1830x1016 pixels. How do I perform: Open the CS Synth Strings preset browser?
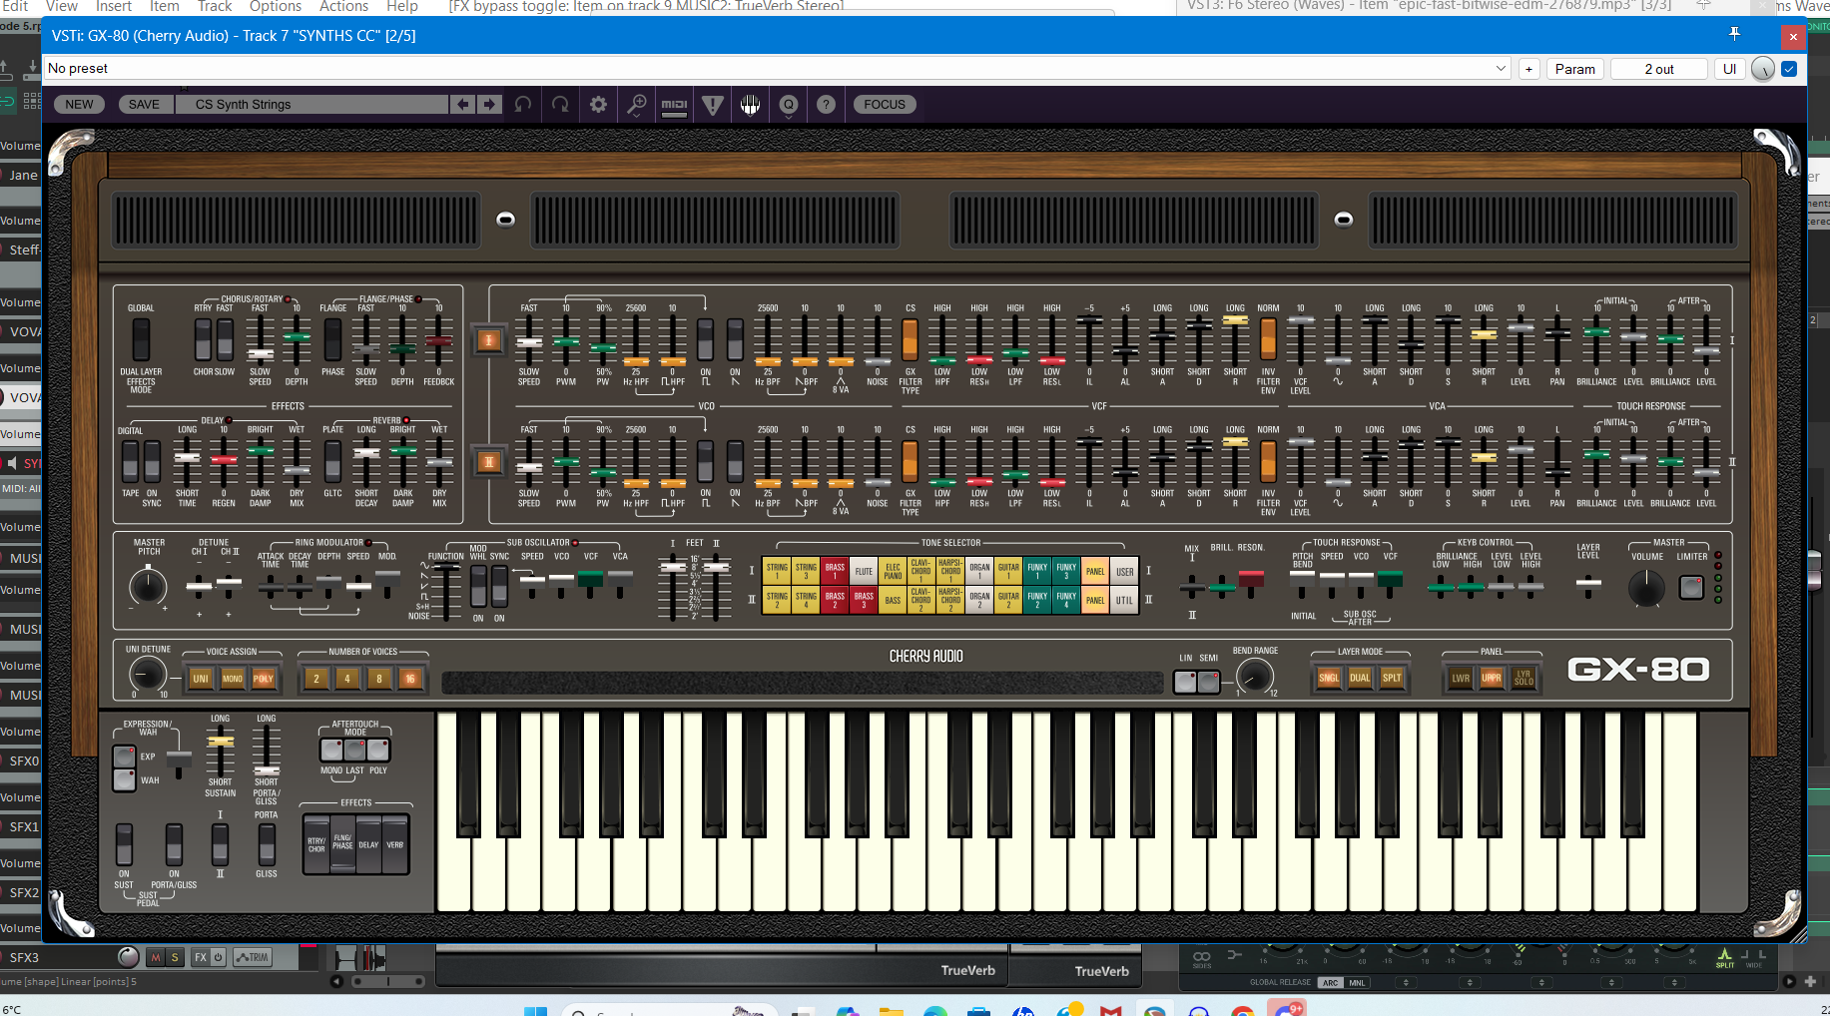pyautogui.click(x=311, y=104)
